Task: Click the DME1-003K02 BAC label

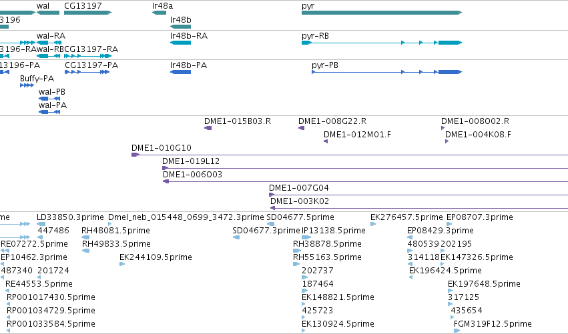Action: (300, 201)
